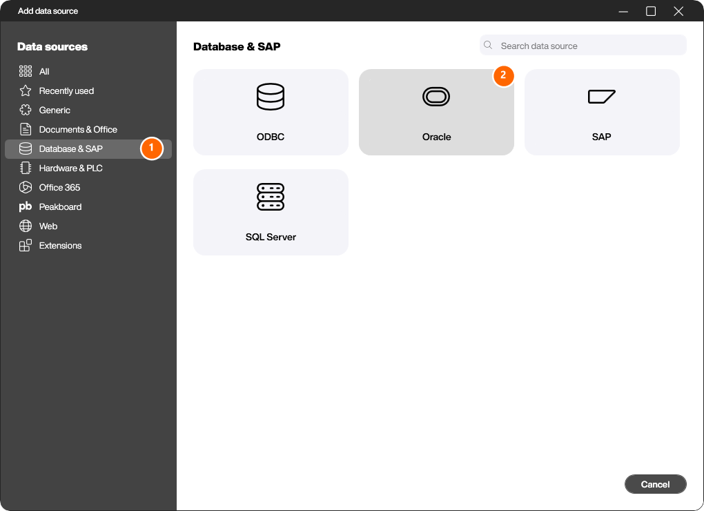Close the Add data source dialog

click(x=678, y=11)
